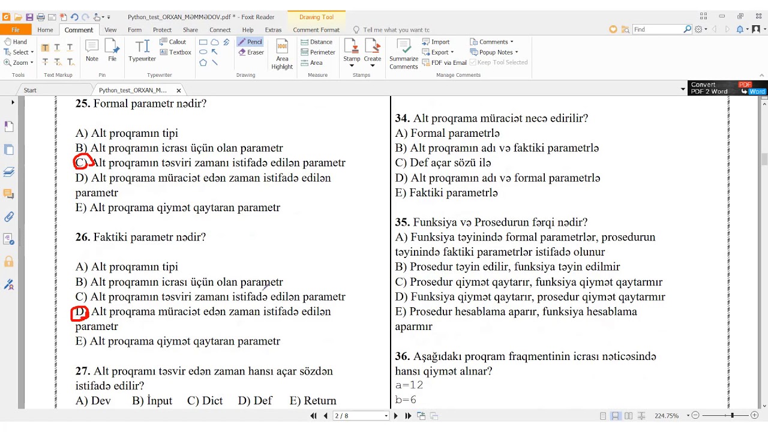Import comments
This screenshot has height=432, width=768.
click(x=436, y=42)
